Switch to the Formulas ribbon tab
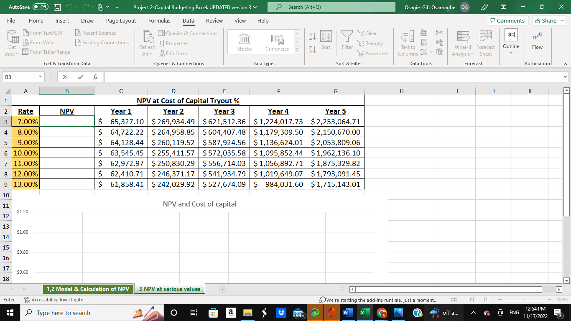This screenshot has width=571, height=321. (159, 20)
